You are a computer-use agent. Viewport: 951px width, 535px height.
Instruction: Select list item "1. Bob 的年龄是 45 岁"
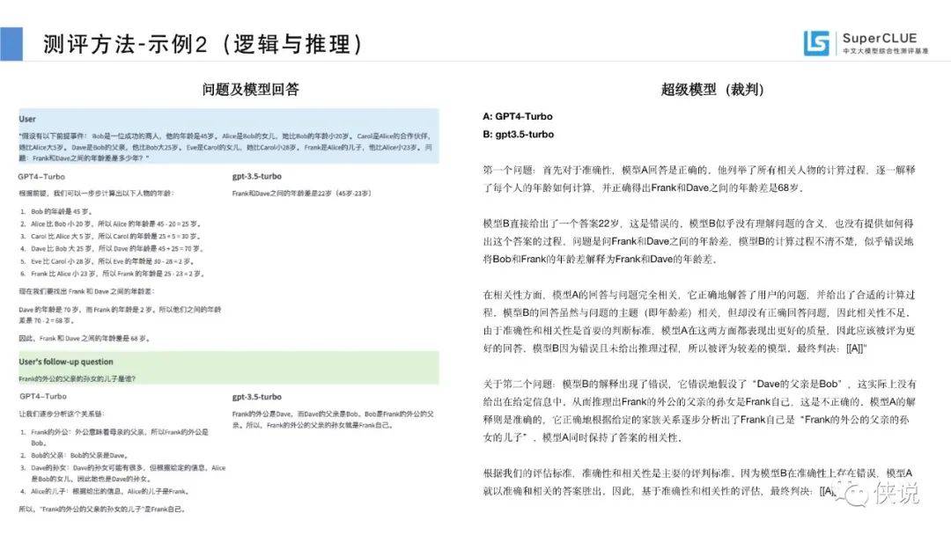[55, 211]
